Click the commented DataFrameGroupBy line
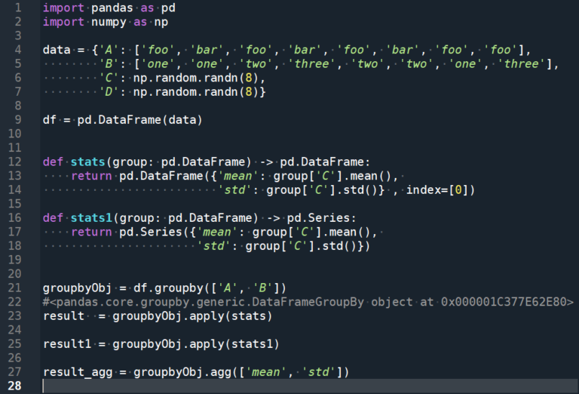The width and height of the screenshot is (579, 394). 308,302
